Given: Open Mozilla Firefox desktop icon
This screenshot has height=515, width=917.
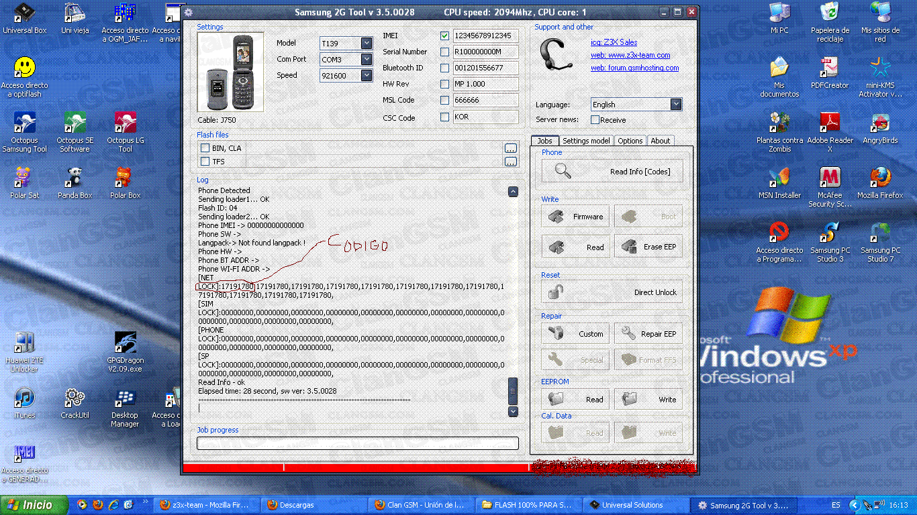Looking at the screenshot, I should coord(880,183).
